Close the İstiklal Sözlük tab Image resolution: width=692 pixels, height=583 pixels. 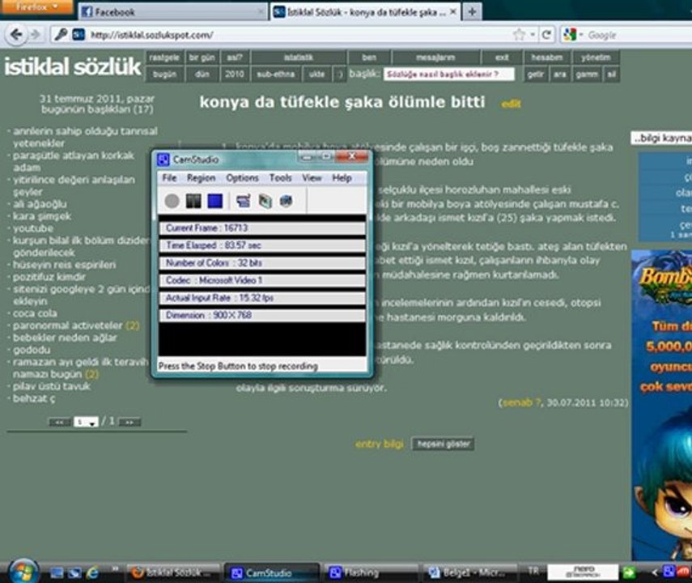[452, 12]
